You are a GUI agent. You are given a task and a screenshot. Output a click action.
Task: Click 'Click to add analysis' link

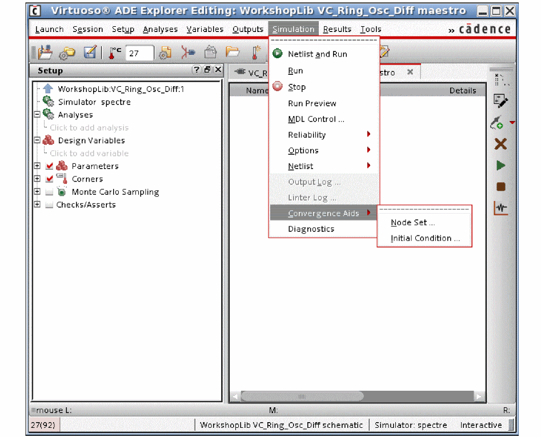click(89, 127)
